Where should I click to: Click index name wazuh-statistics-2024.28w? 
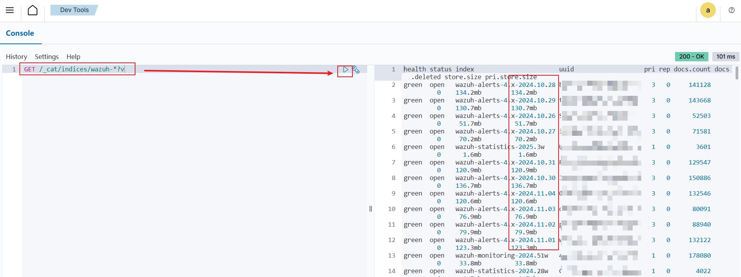tap(502, 271)
